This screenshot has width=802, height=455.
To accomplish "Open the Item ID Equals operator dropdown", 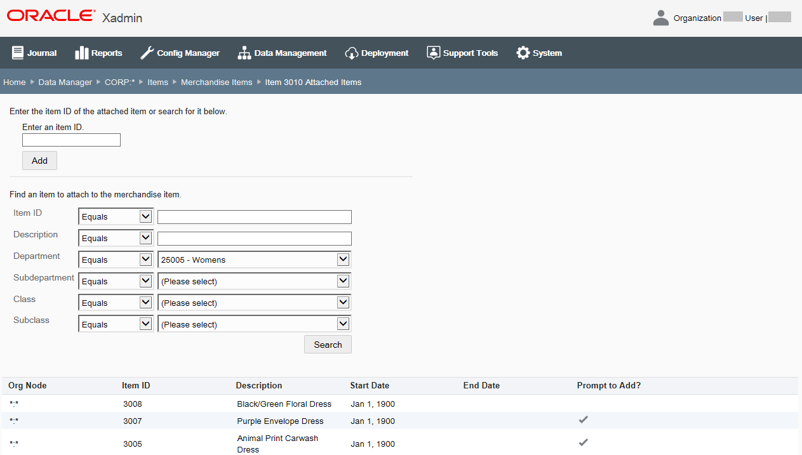I will tap(115, 216).
